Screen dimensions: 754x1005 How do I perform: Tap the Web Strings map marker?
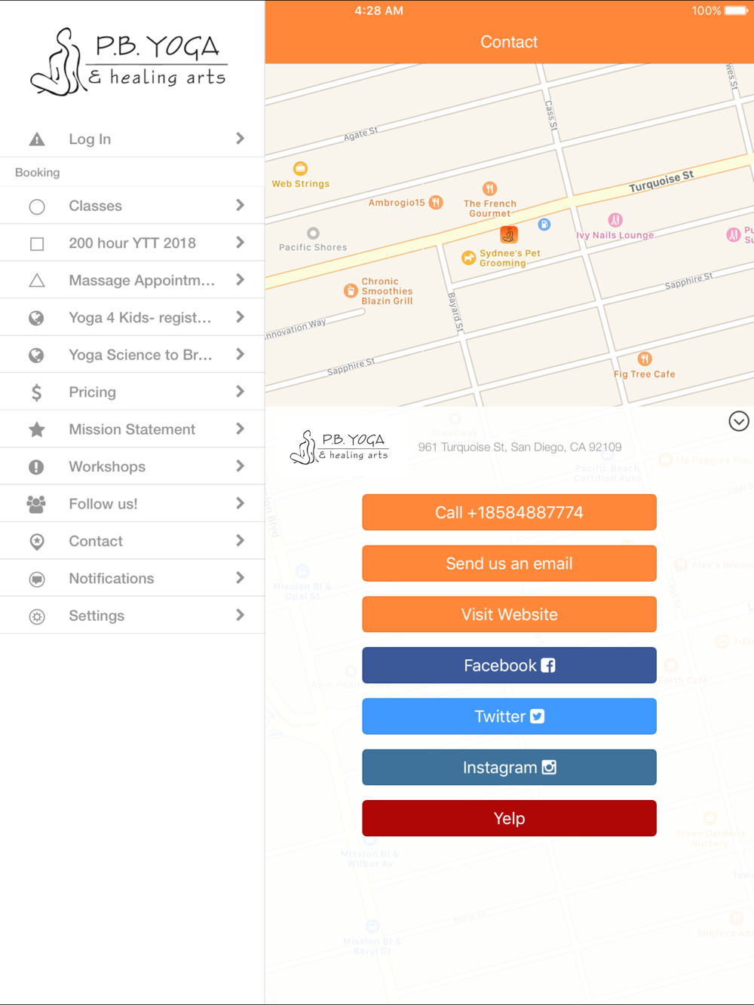(x=300, y=168)
